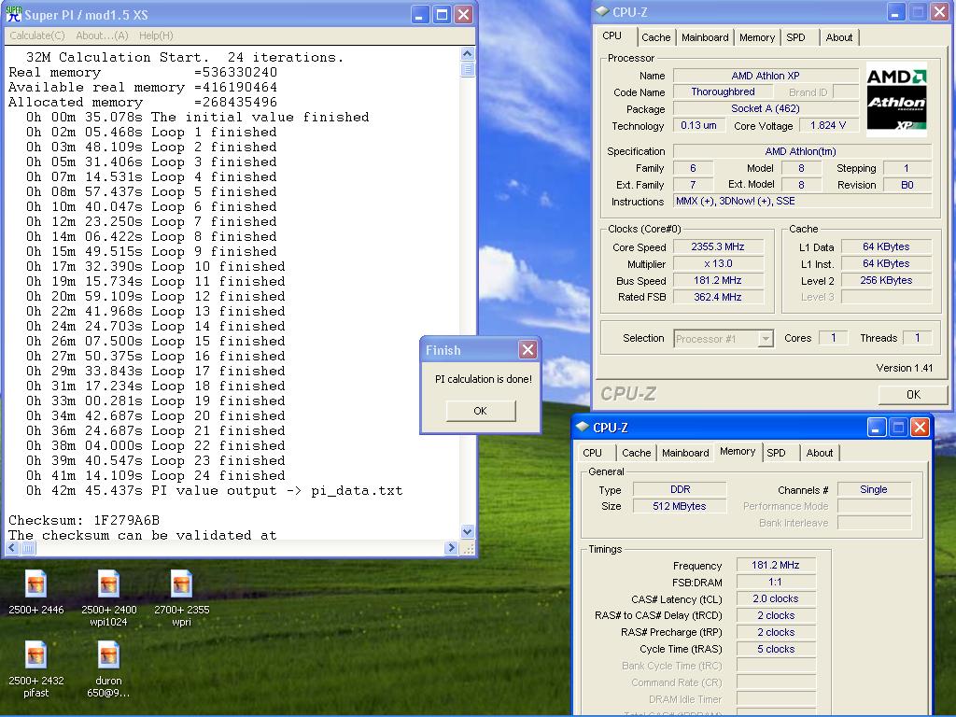Image resolution: width=956 pixels, height=717 pixels.
Task: Close the Finish dialog with X
Action: point(527,350)
